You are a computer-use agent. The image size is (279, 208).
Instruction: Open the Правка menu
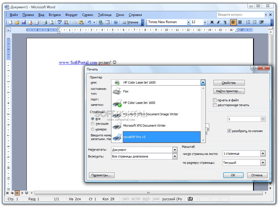click(x=28, y=15)
